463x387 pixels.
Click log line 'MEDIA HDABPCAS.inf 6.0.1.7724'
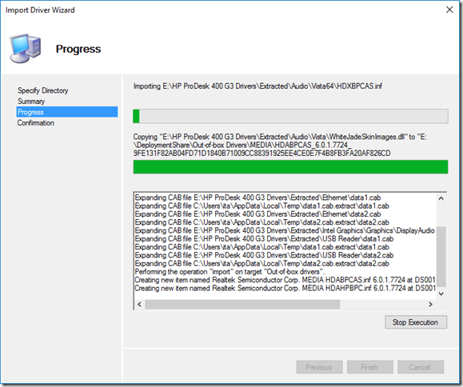coord(285,280)
